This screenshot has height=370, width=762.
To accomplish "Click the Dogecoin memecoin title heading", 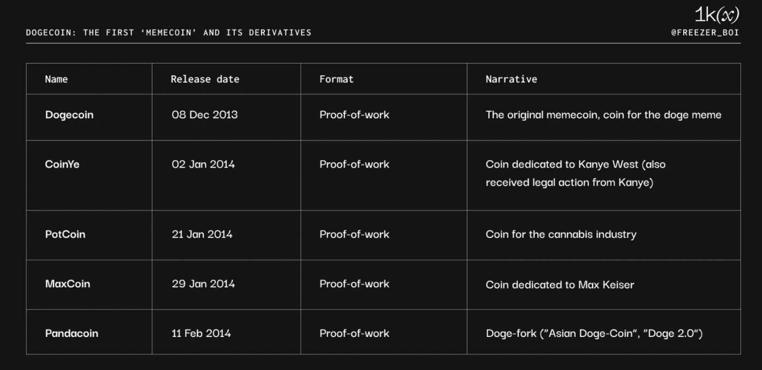I will 169,33.
